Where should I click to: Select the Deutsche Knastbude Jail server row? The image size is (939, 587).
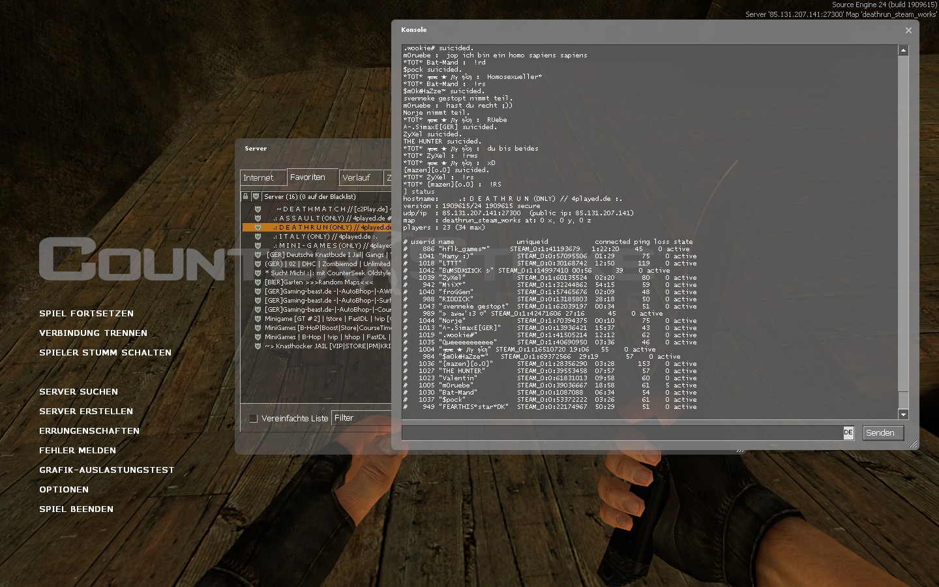[x=317, y=255]
